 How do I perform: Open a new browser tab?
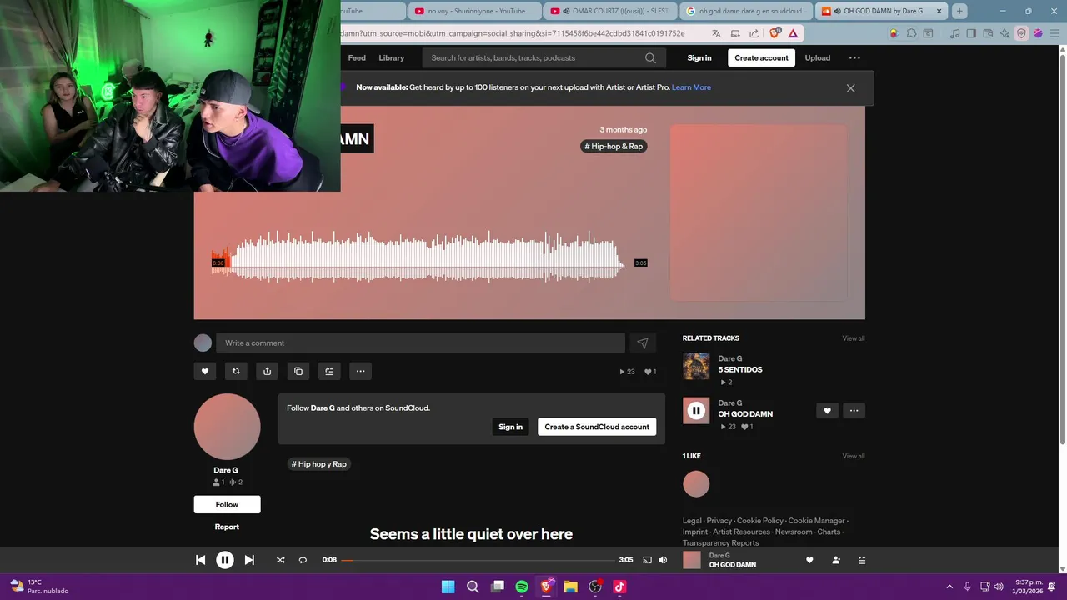(x=959, y=11)
